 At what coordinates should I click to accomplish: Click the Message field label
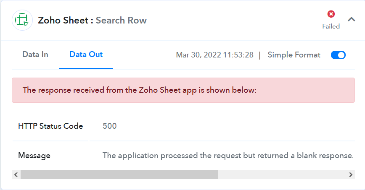pyautogui.click(x=34, y=155)
